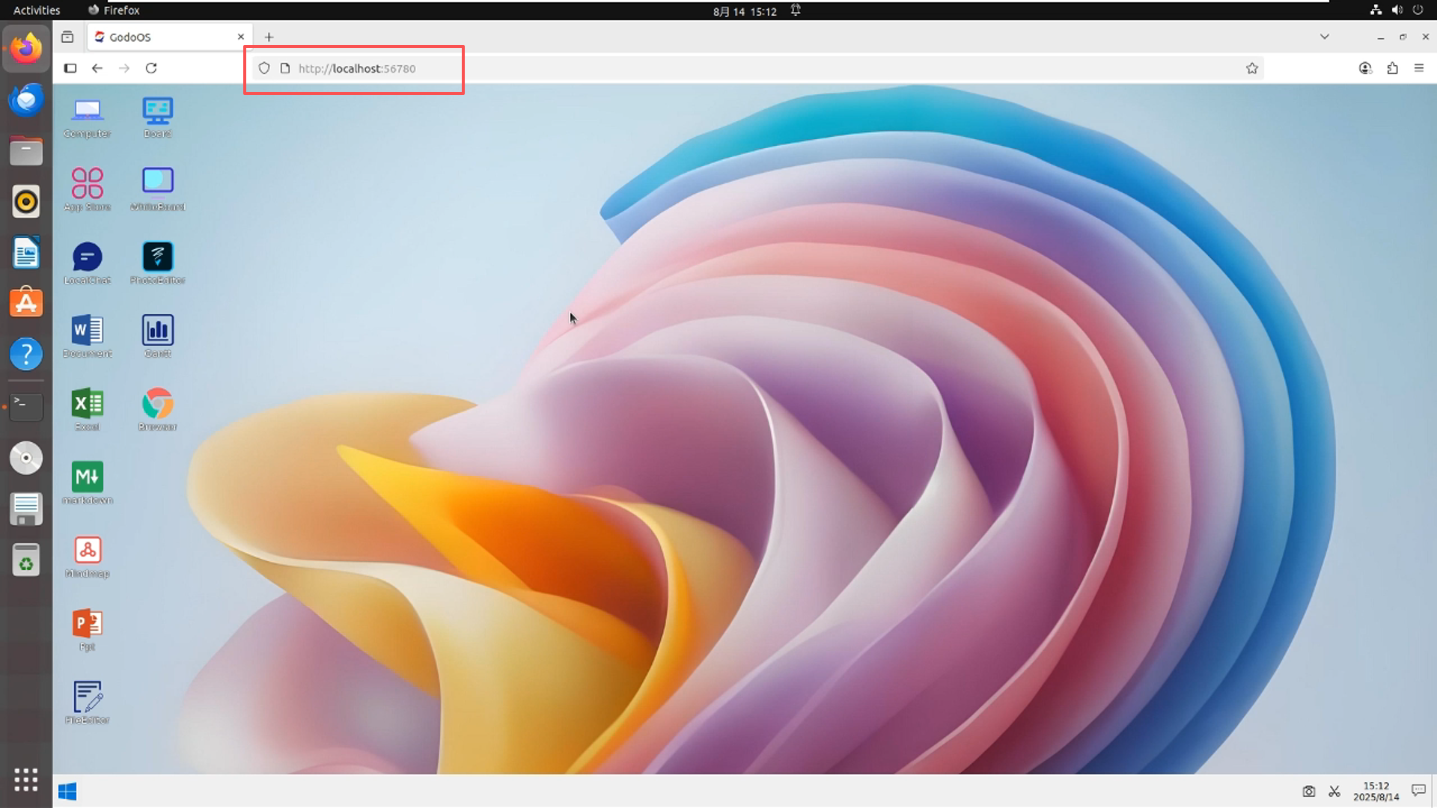Open the Firefox app menu in top bar

[114, 10]
